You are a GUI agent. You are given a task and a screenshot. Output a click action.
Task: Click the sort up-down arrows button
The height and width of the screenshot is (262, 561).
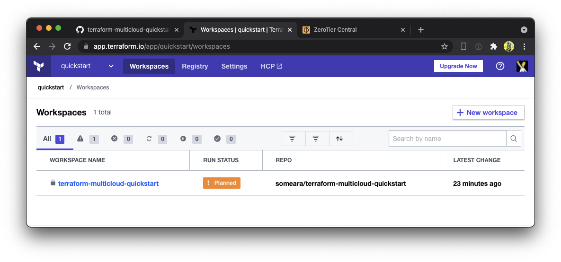click(x=341, y=139)
